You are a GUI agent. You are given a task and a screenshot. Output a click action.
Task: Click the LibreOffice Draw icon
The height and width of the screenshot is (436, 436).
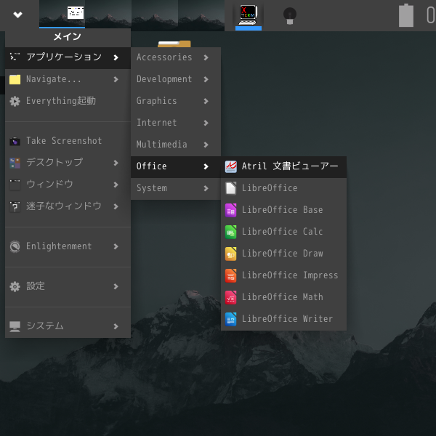(230, 254)
